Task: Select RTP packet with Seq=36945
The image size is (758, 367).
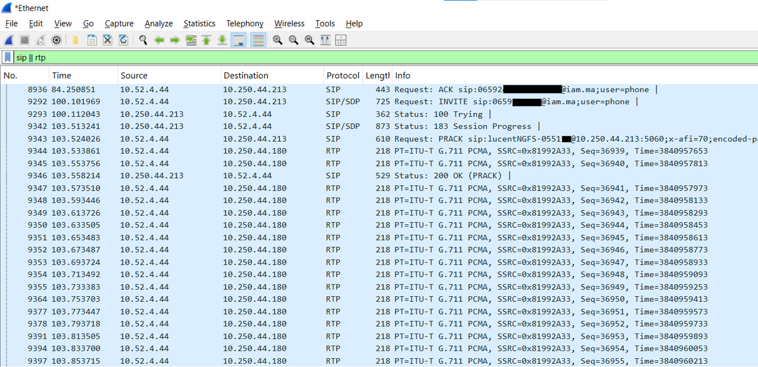Action: 379,238
